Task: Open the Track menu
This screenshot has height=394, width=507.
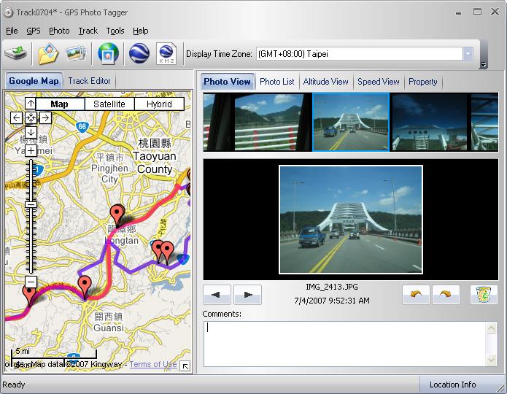Action: (x=88, y=31)
